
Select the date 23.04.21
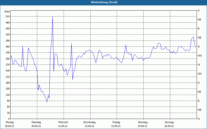[116, 126]
